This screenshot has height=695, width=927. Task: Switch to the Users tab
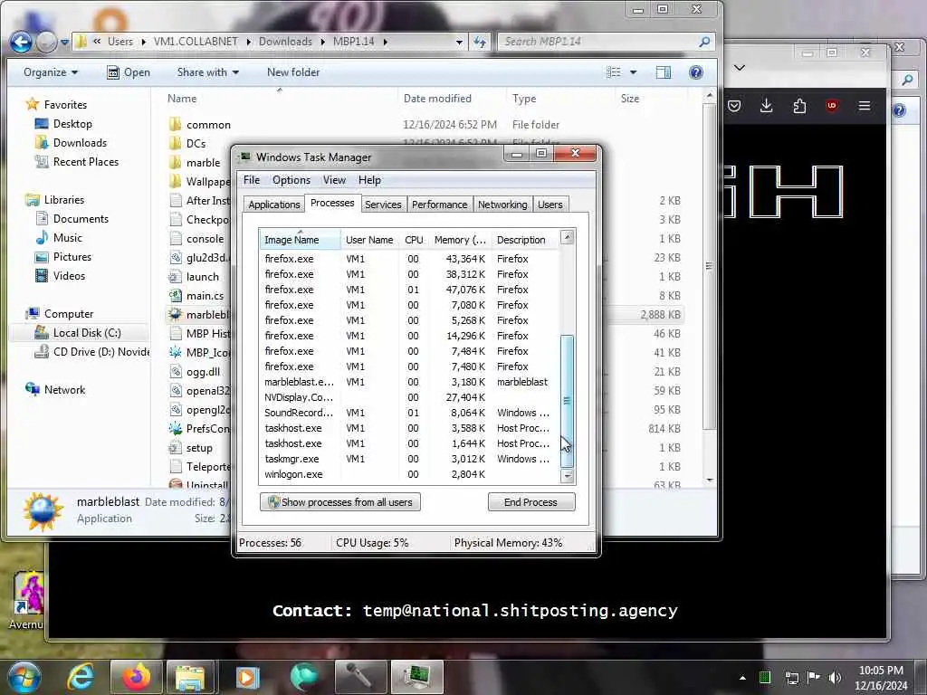(x=550, y=205)
